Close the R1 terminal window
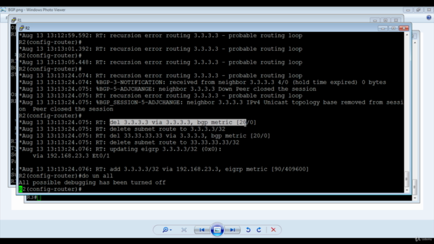The width and height of the screenshot is (434, 244). click(396, 20)
